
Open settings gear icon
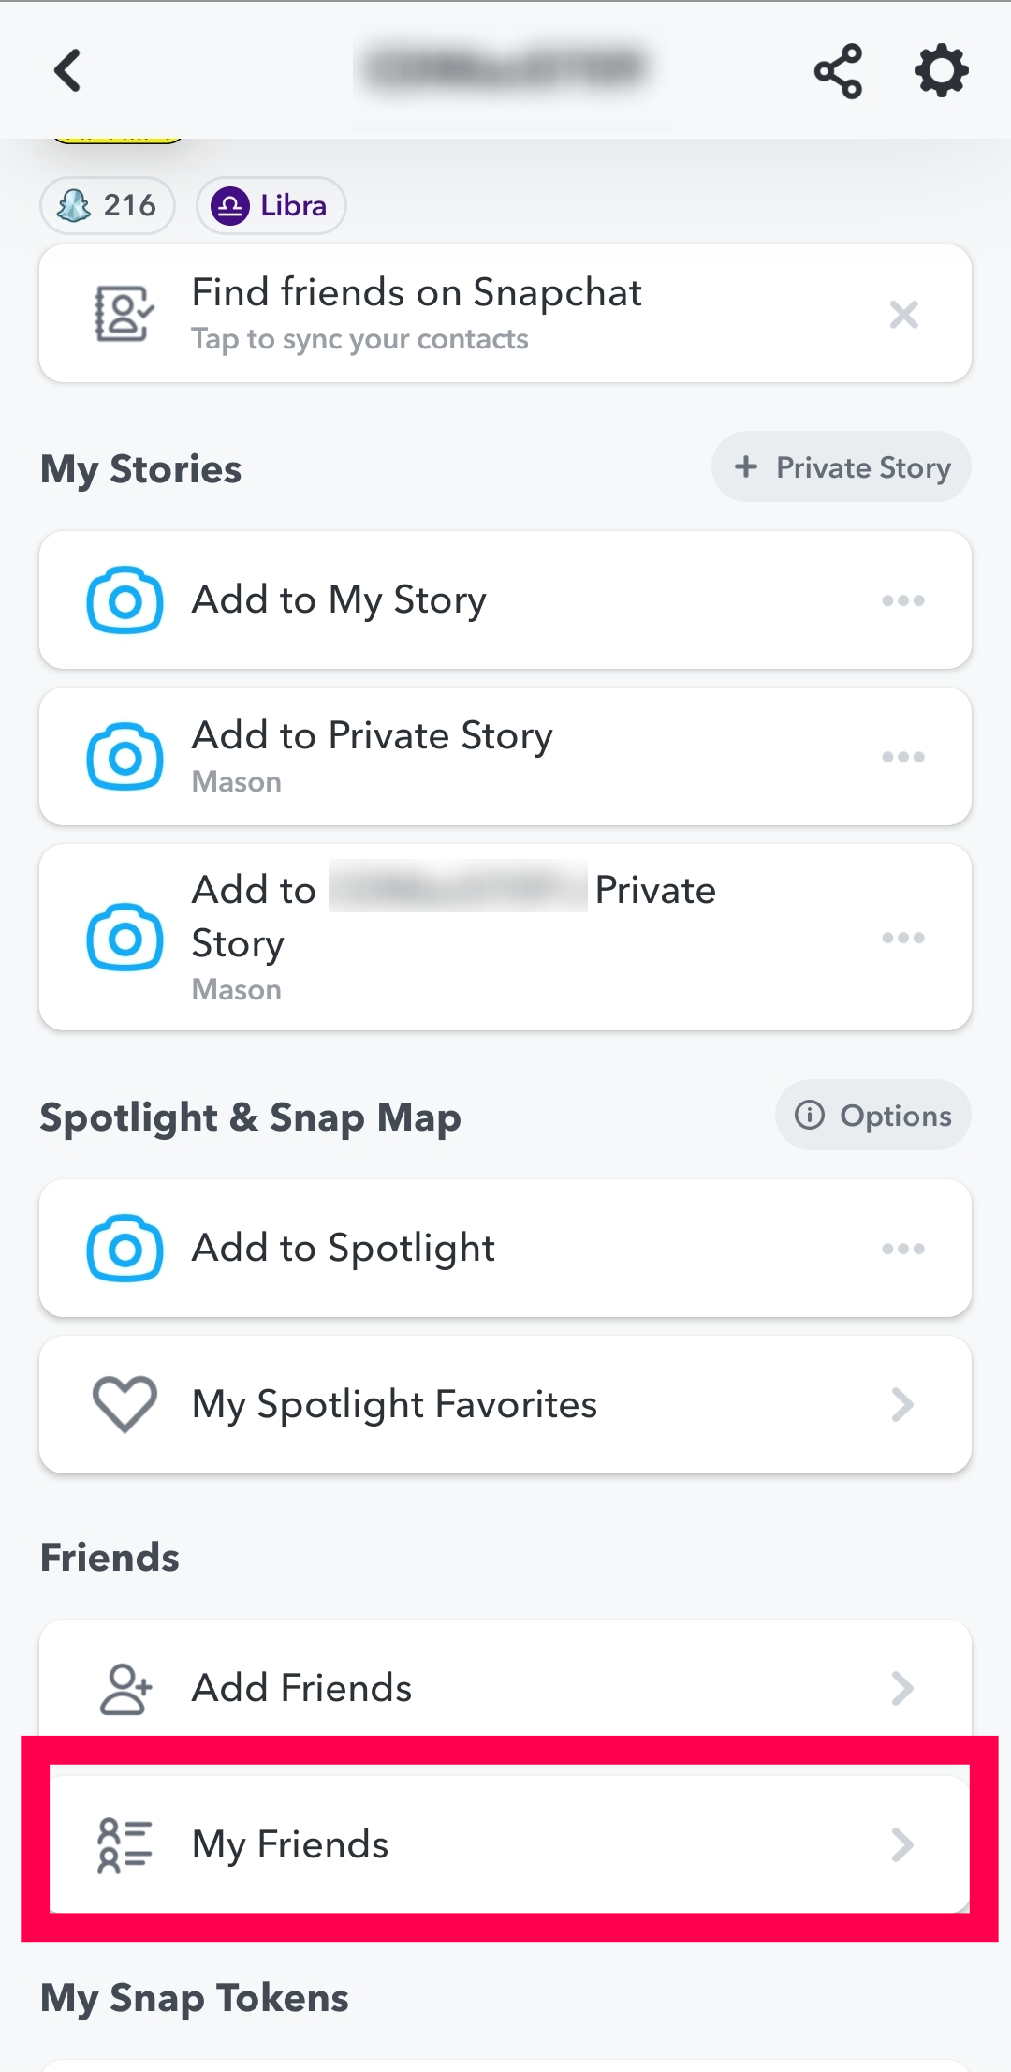point(941,70)
